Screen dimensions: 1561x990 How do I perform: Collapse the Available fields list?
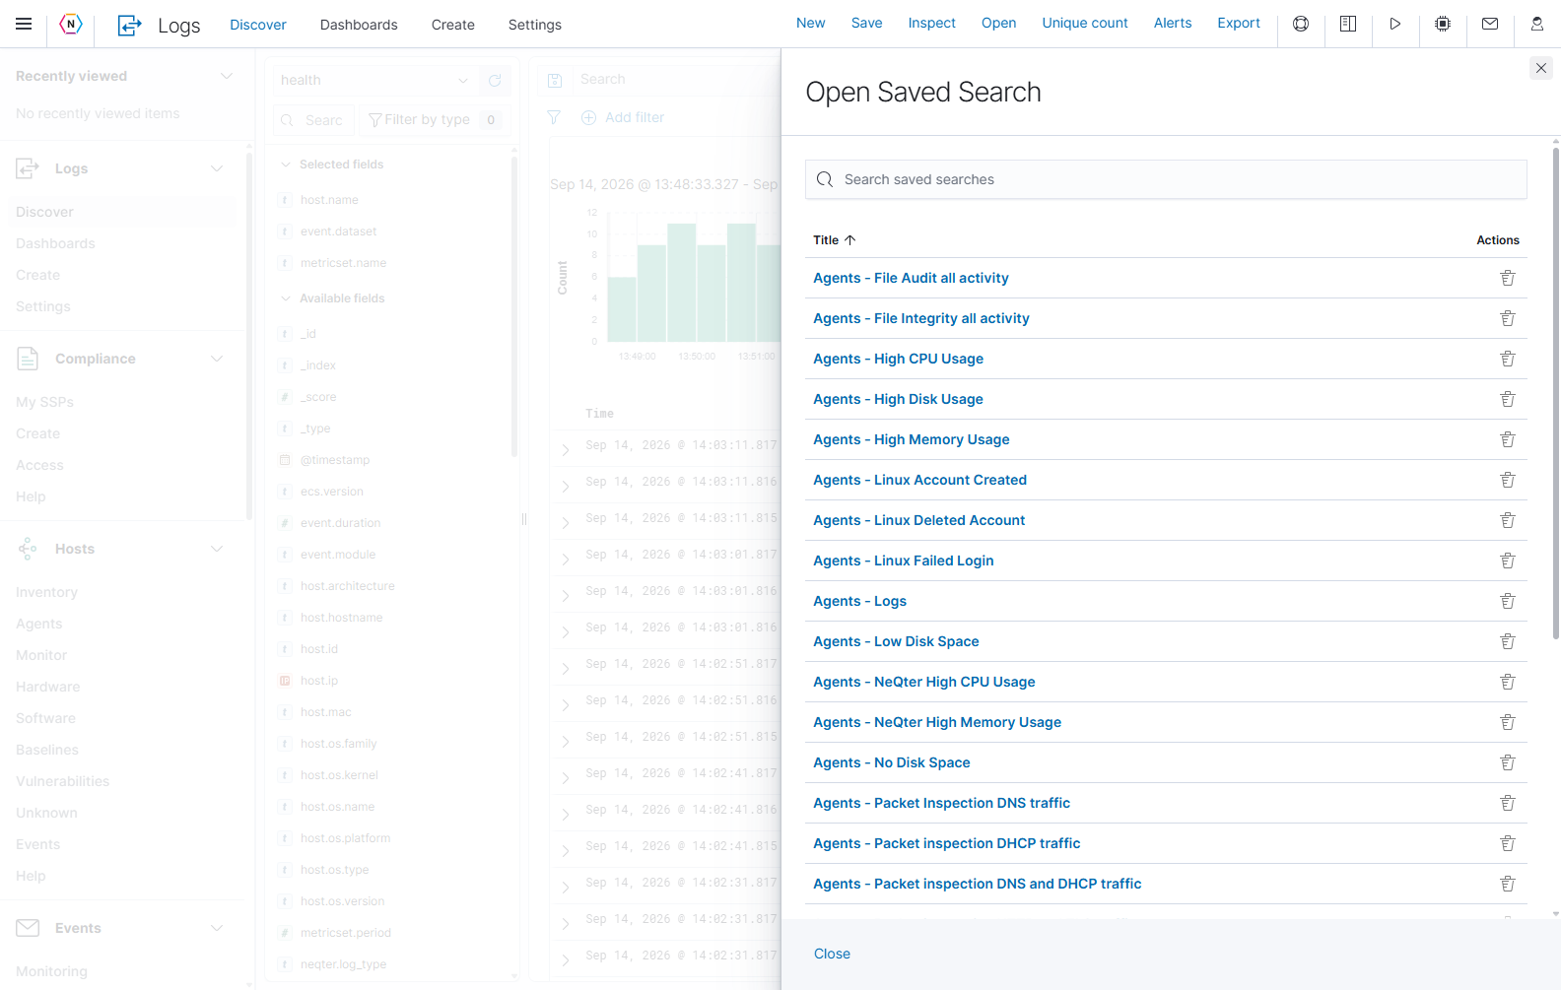(x=286, y=298)
